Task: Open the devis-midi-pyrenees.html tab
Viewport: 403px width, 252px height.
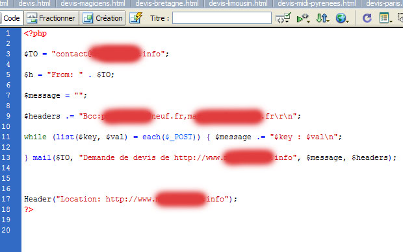Action: pos(317,4)
